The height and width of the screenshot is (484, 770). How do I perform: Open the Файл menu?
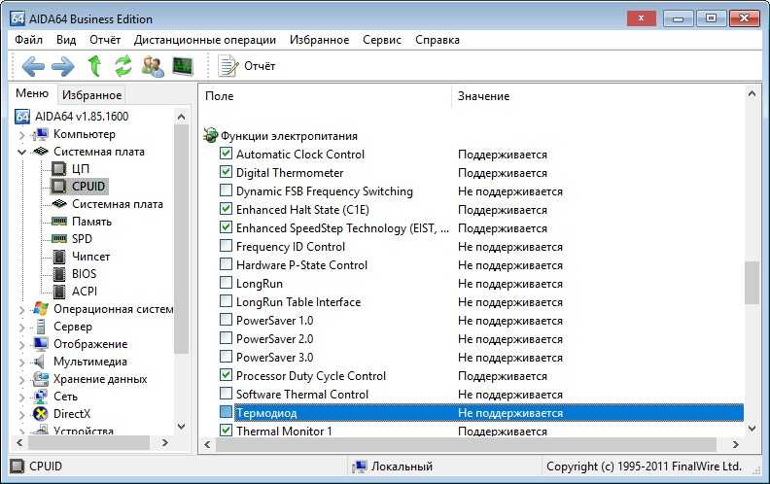(x=28, y=40)
